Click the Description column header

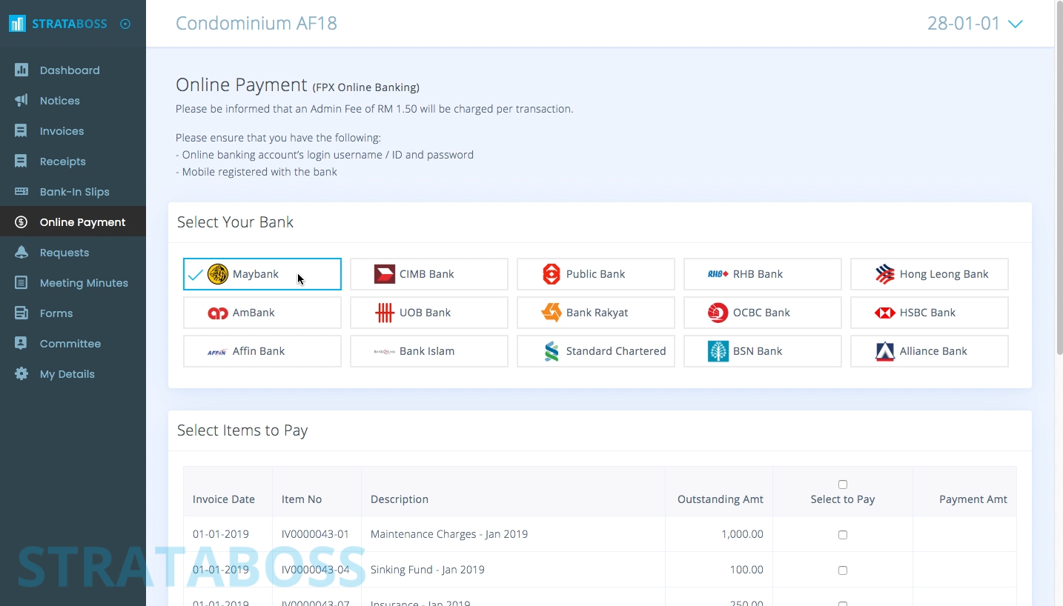click(400, 499)
